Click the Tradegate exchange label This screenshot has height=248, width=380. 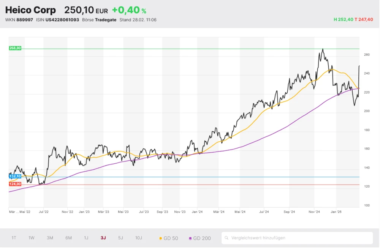point(106,20)
